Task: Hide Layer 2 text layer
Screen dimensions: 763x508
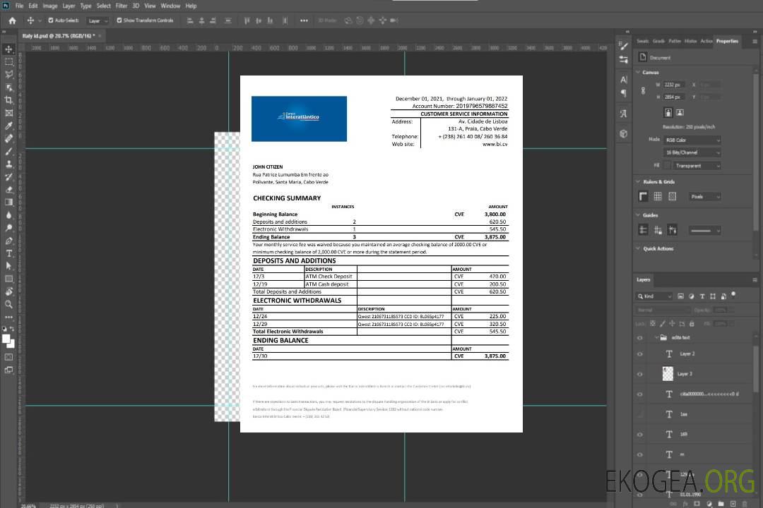Action: click(x=640, y=354)
